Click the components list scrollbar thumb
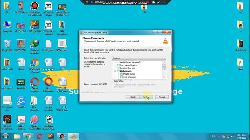The height and width of the screenshot is (140, 250). 164,66
